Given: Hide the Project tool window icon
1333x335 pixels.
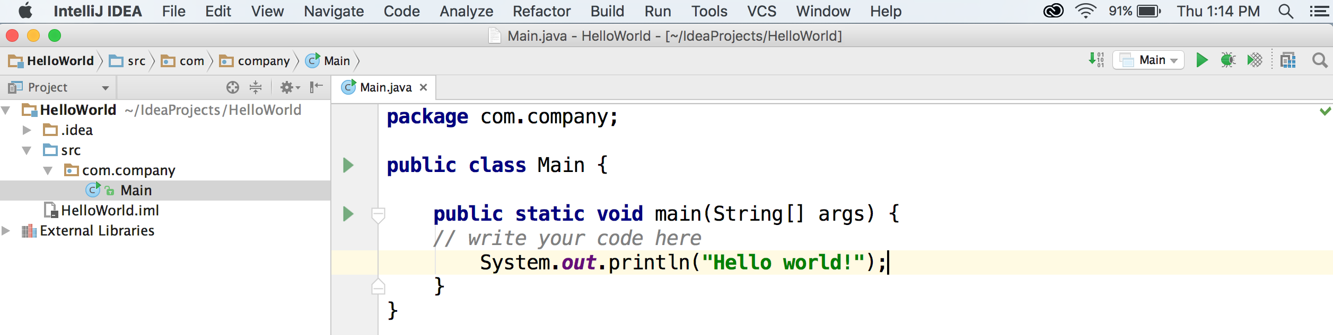Looking at the screenshot, I should click(317, 87).
